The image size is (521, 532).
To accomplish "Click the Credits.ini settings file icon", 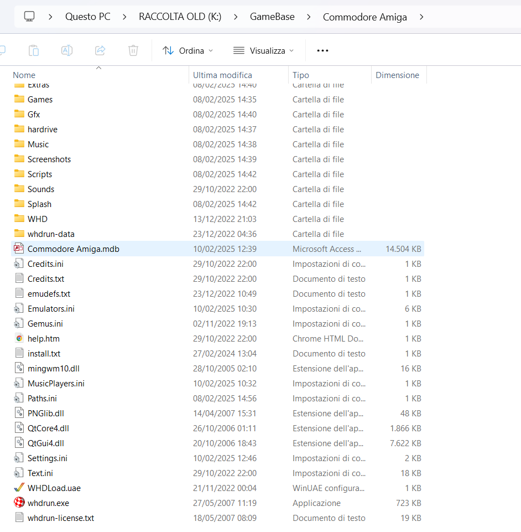I will click(19, 264).
